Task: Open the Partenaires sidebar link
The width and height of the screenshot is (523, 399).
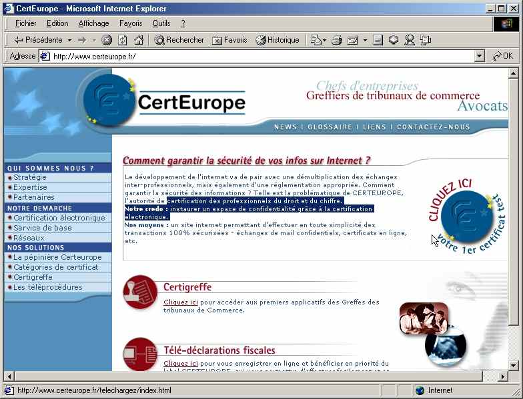Action: (x=33, y=197)
